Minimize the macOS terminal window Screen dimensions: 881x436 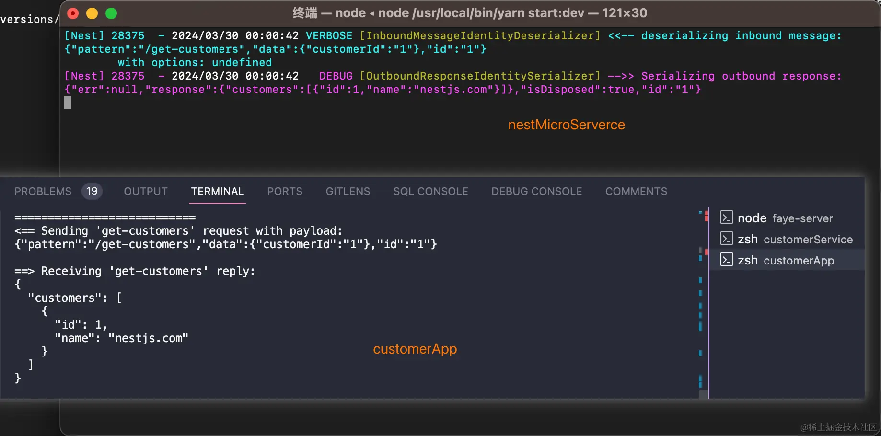92,13
